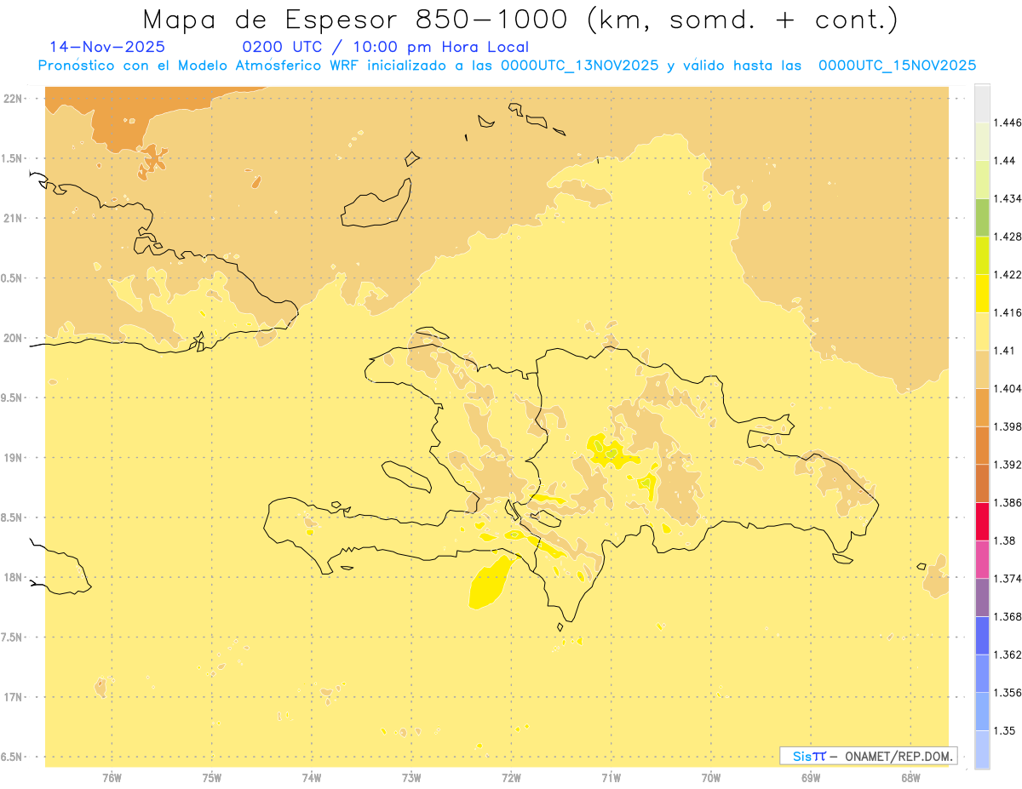The image size is (1022, 789).
Task: Pick the gray colorbar segment above 1.446
Action: 982,103
